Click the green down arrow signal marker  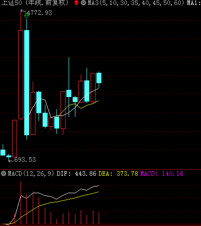coord(26,16)
